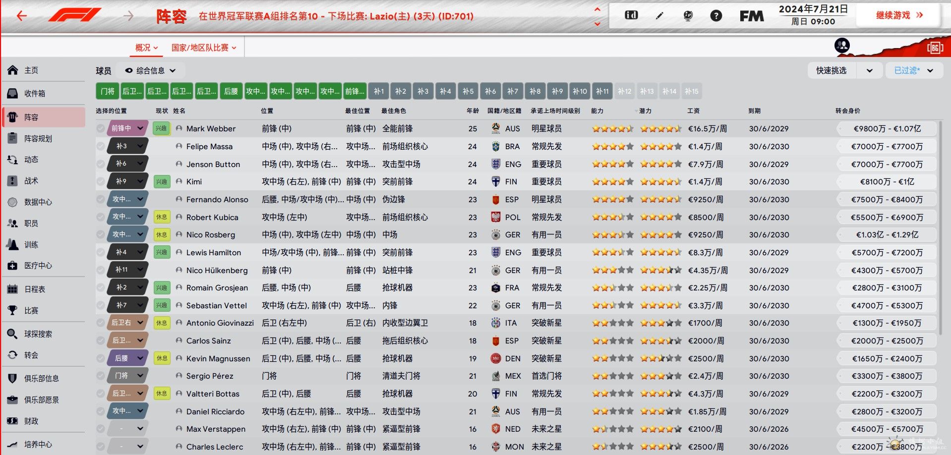Select 补10 substitute slot

580,91
